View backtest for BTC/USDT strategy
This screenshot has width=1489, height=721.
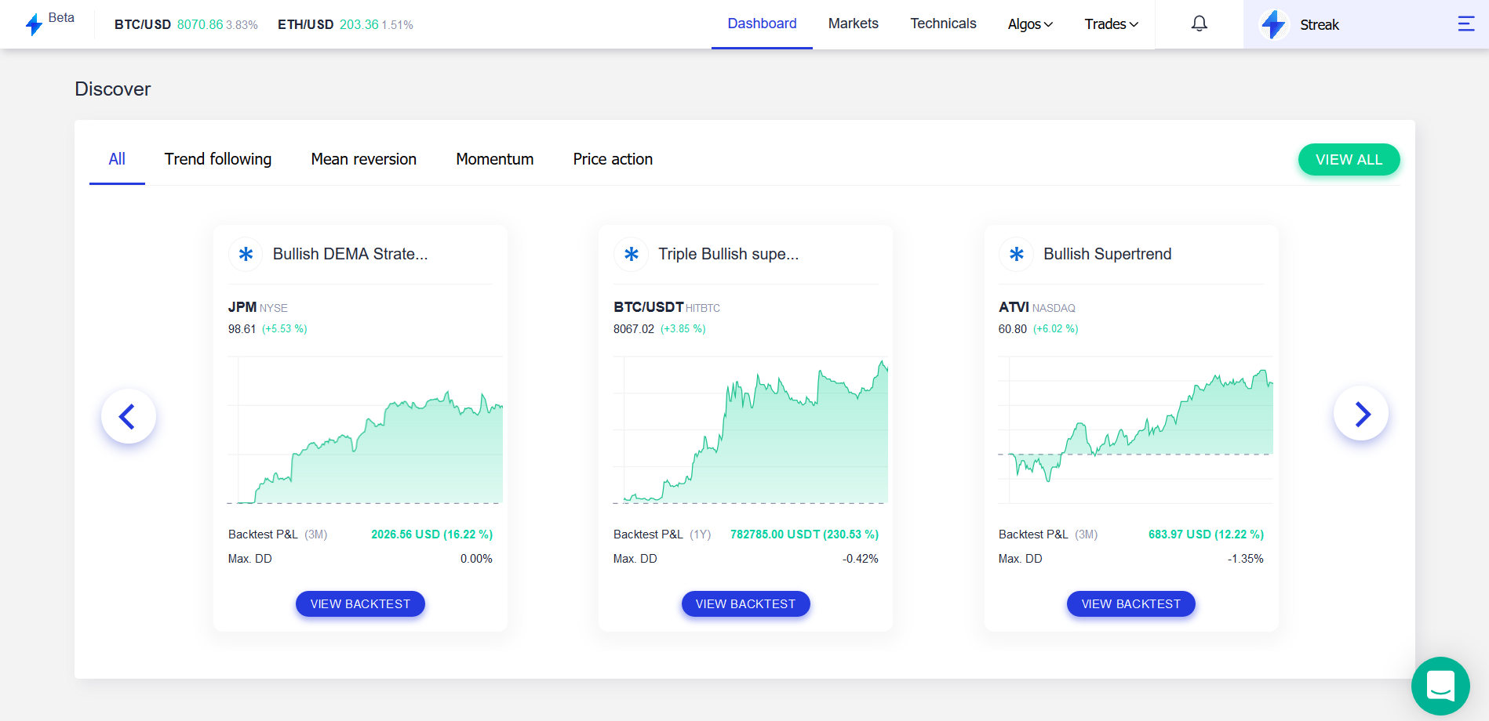click(745, 603)
